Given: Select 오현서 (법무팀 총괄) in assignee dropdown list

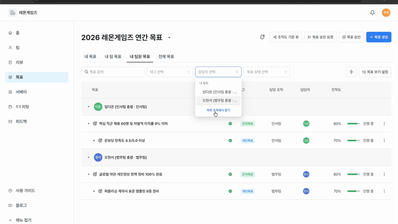Looking at the screenshot, I should pos(218,101).
